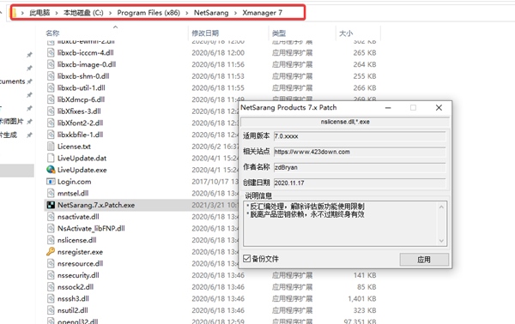Click the LiveUpdate.dat file icon
Screen dimensions: 515x324
coord(51,158)
